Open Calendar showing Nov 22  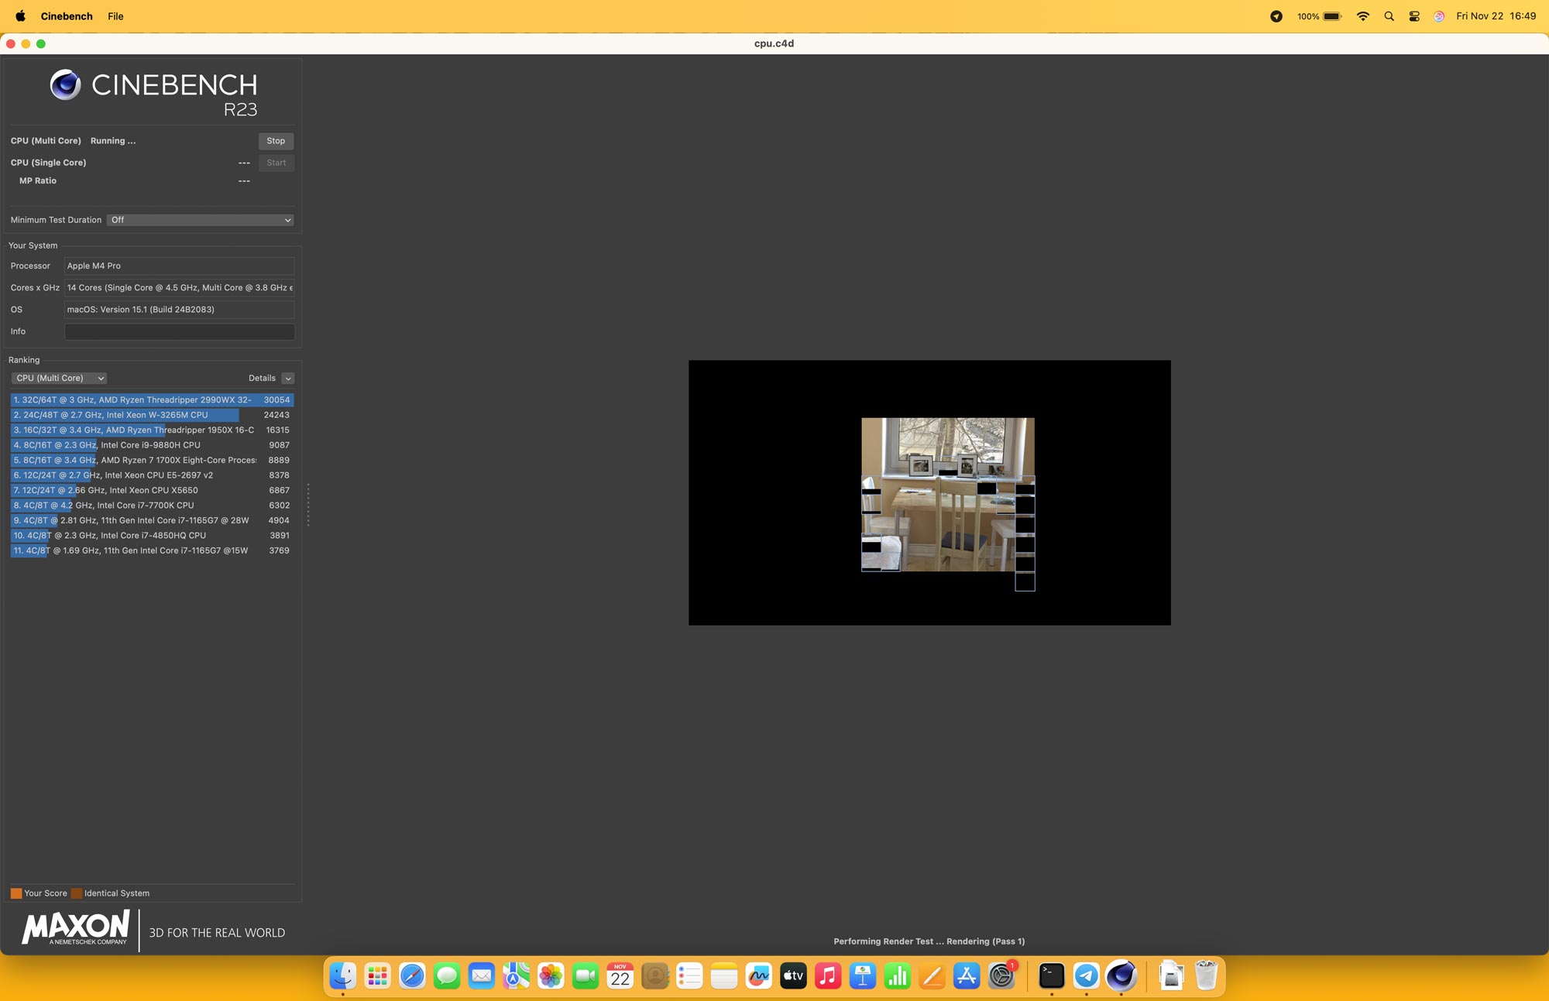click(x=620, y=975)
